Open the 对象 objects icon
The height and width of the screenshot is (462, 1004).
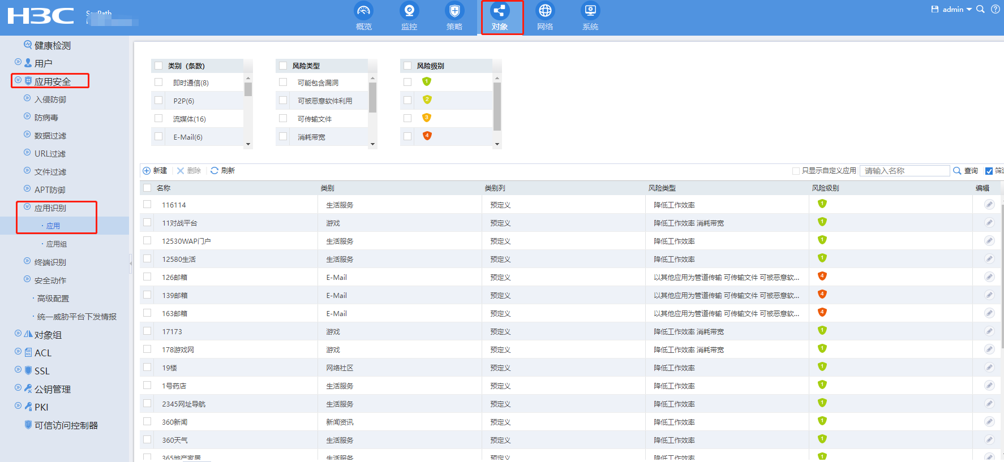[x=500, y=11]
